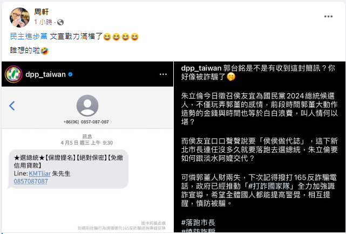The height and width of the screenshot is (234, 346).
Task: Open Facebook post options three-dot menu
Action: (x=328, y=17)
